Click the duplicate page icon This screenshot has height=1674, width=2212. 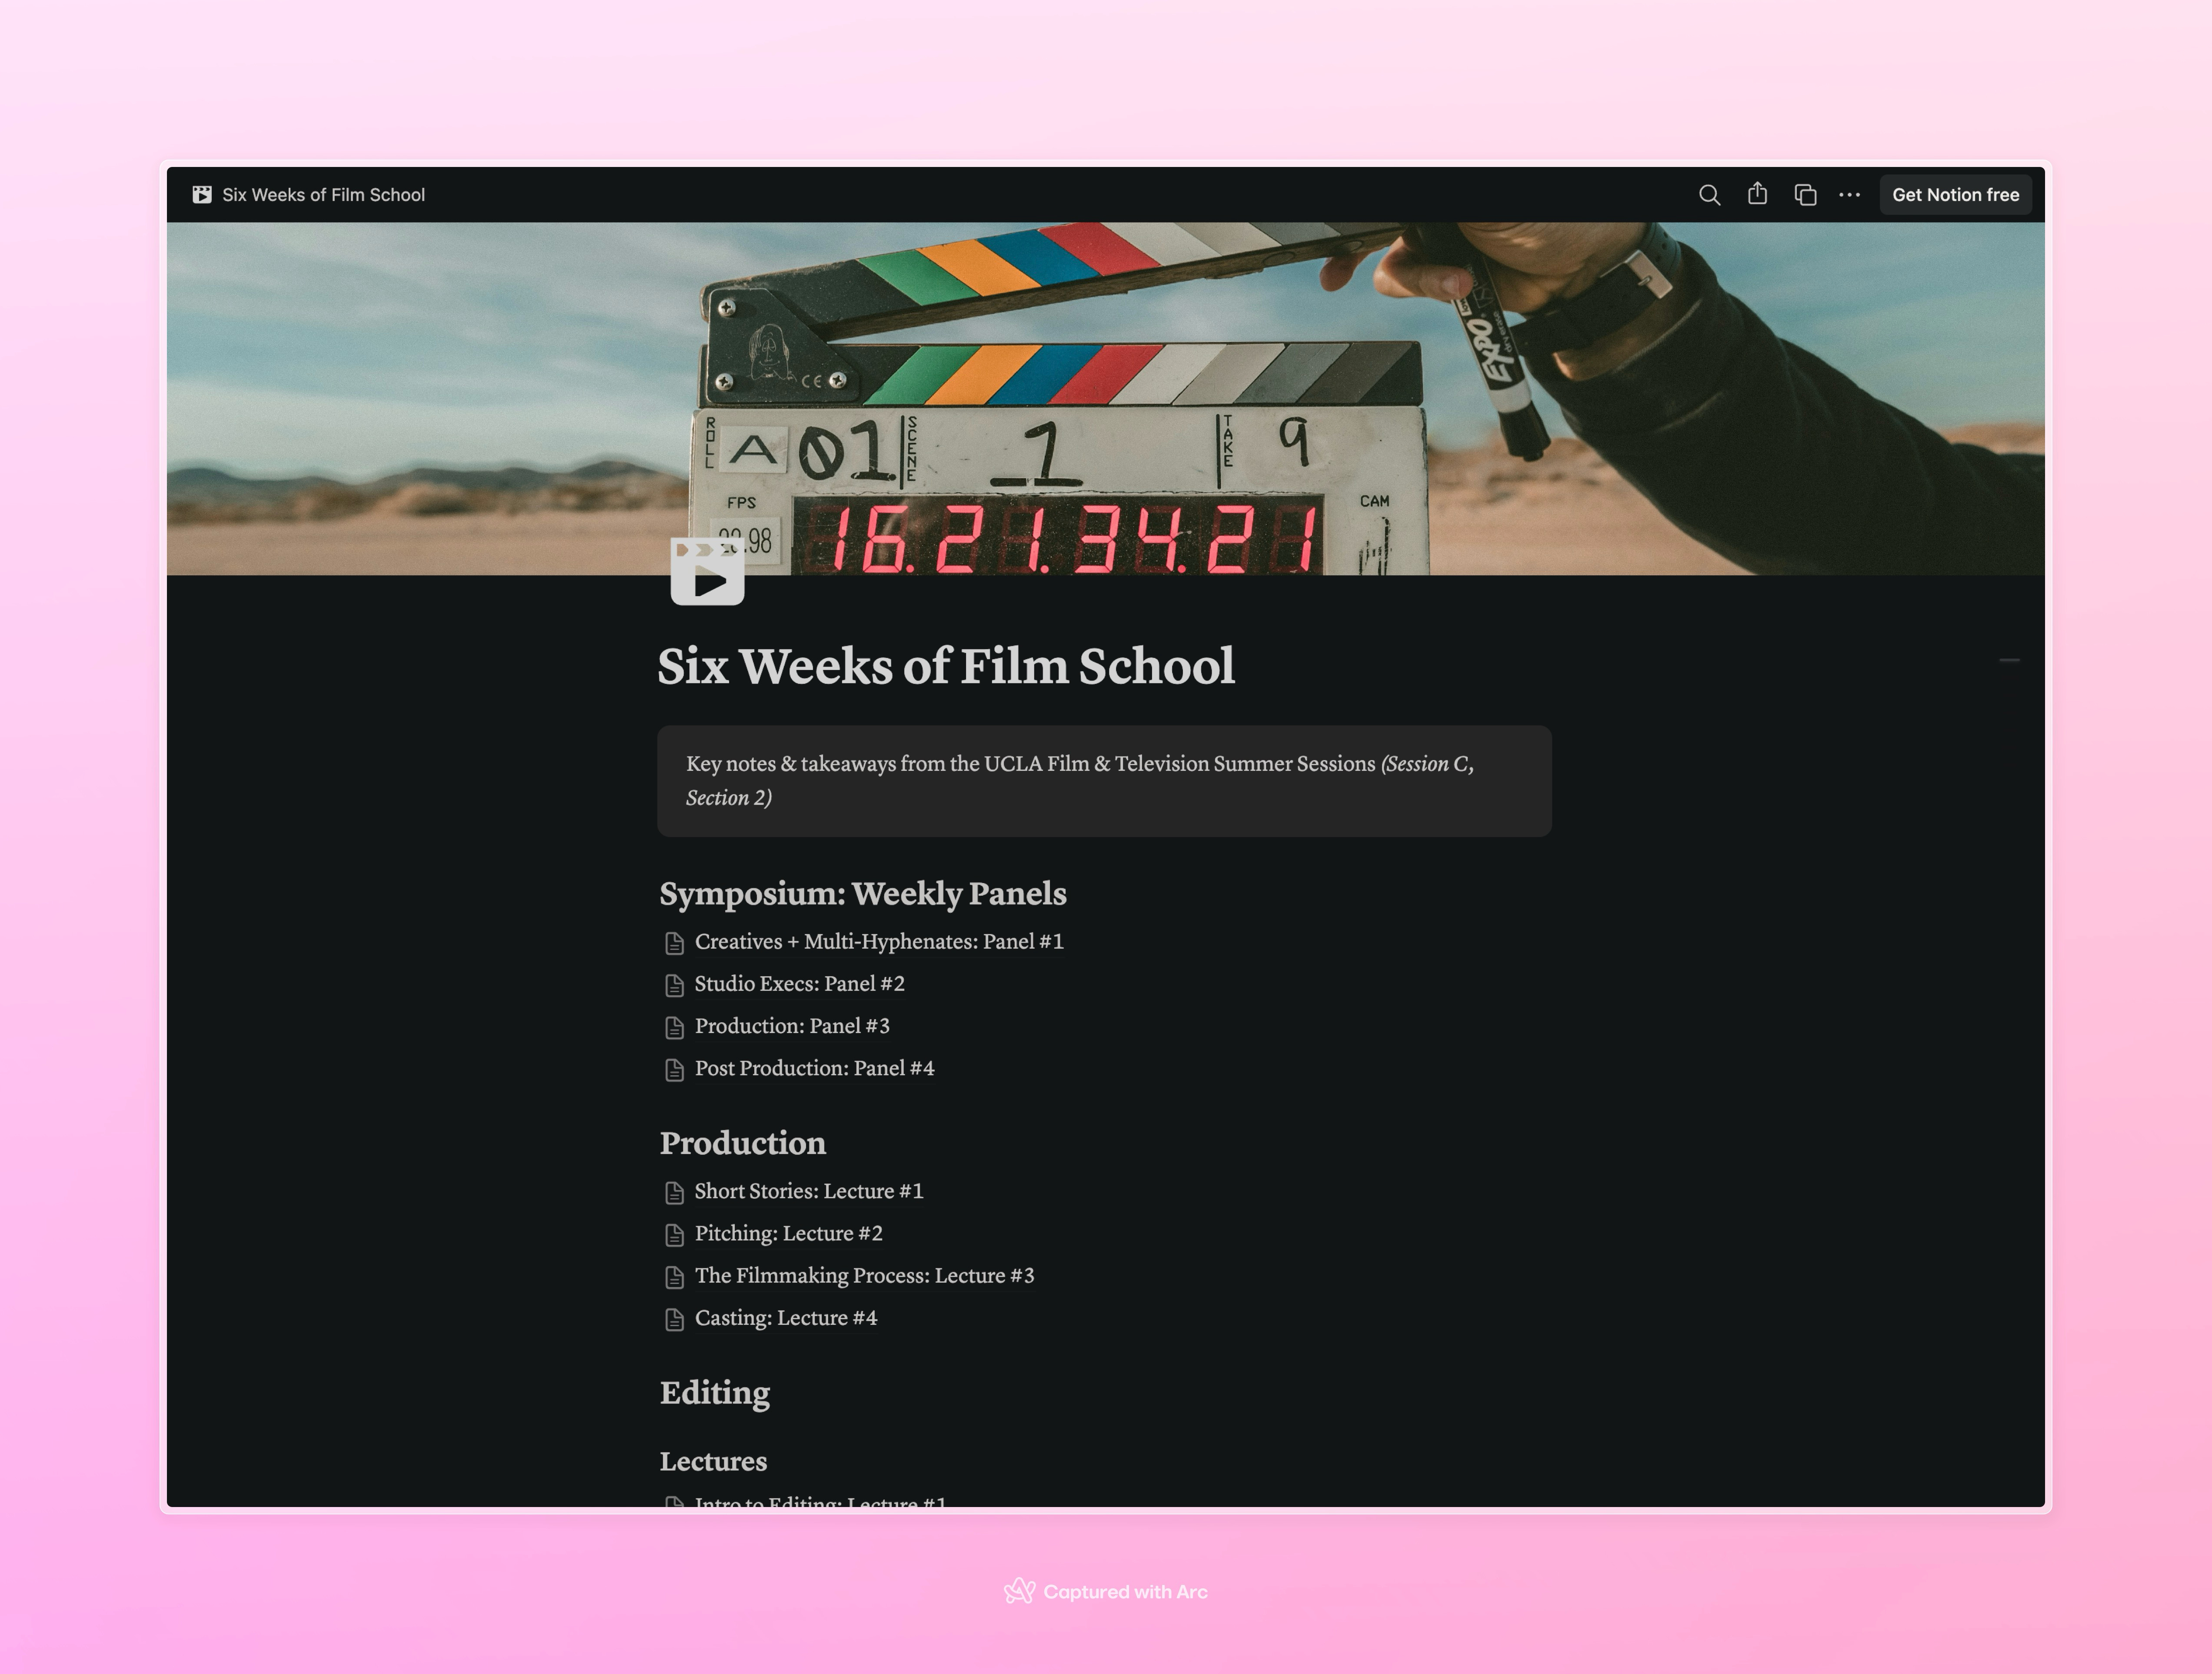1805,195
